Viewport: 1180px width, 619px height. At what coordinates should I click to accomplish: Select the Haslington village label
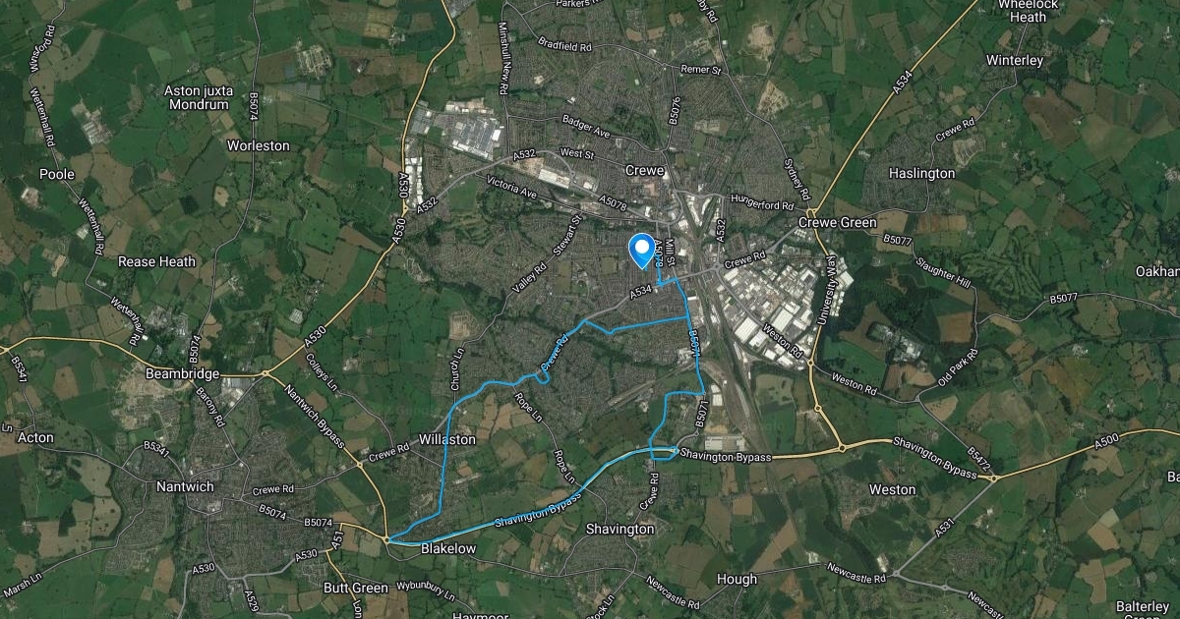coord(921,173)
